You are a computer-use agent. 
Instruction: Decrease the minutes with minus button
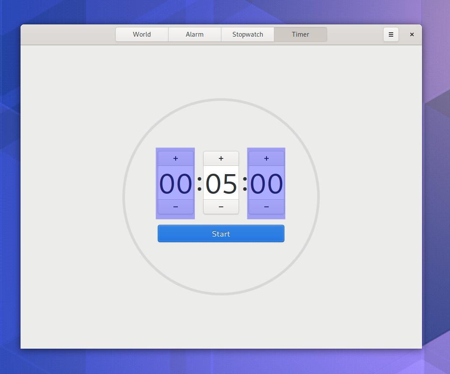pos(221,206)
